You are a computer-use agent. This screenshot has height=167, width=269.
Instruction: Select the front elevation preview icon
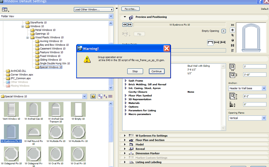click(232, 30)
